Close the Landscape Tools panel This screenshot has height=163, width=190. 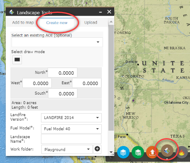[x=109, y=12]
